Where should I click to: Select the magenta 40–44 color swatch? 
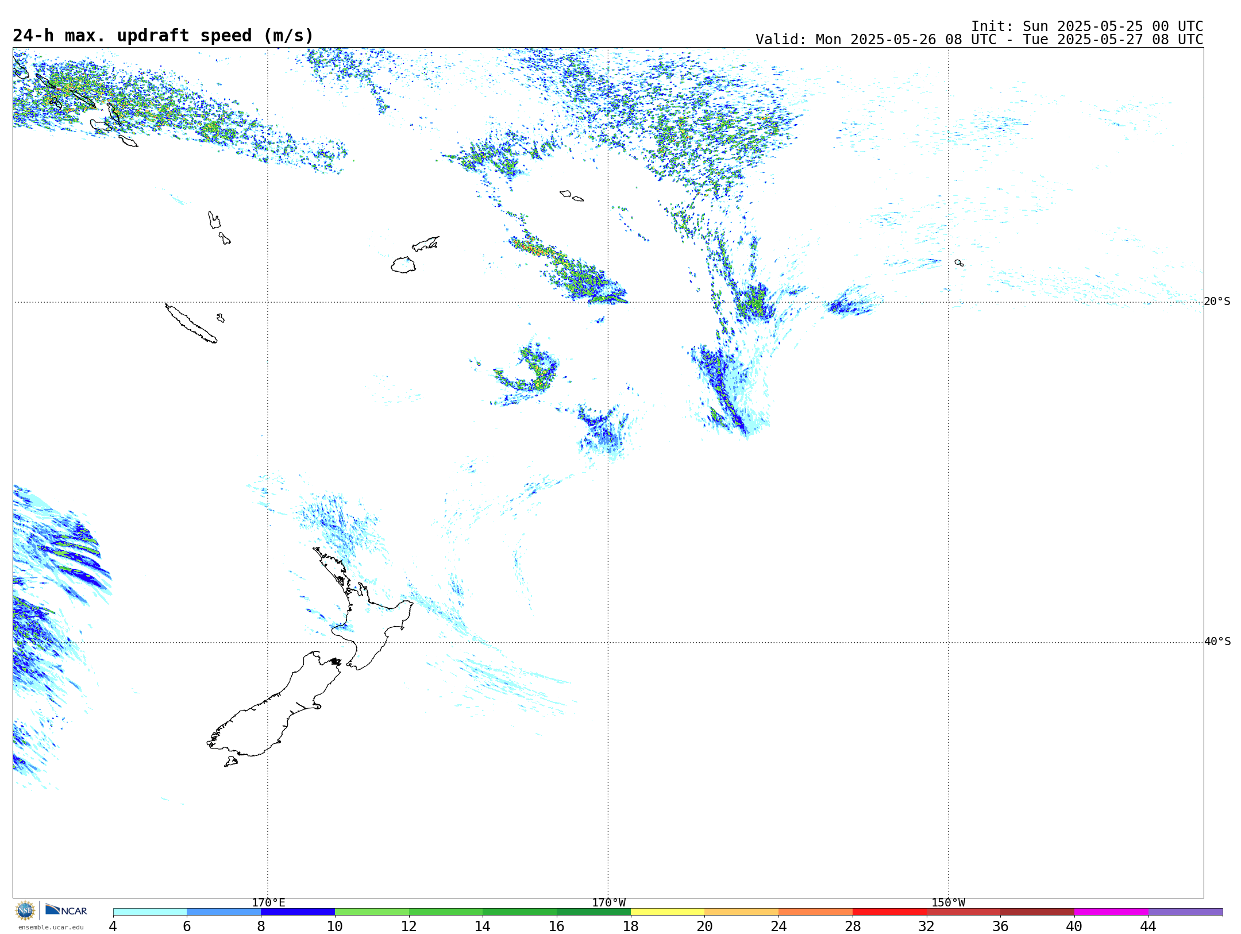(1111, 912)
